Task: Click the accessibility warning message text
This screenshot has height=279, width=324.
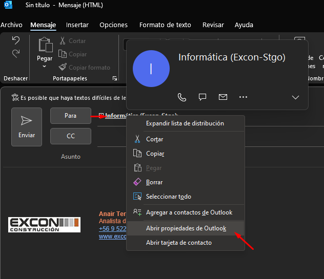Action: pos(73,98)
